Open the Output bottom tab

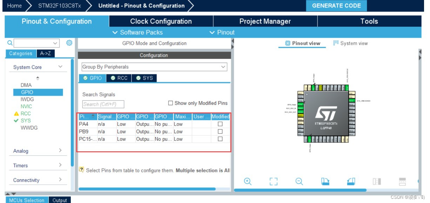pos(60,200)
